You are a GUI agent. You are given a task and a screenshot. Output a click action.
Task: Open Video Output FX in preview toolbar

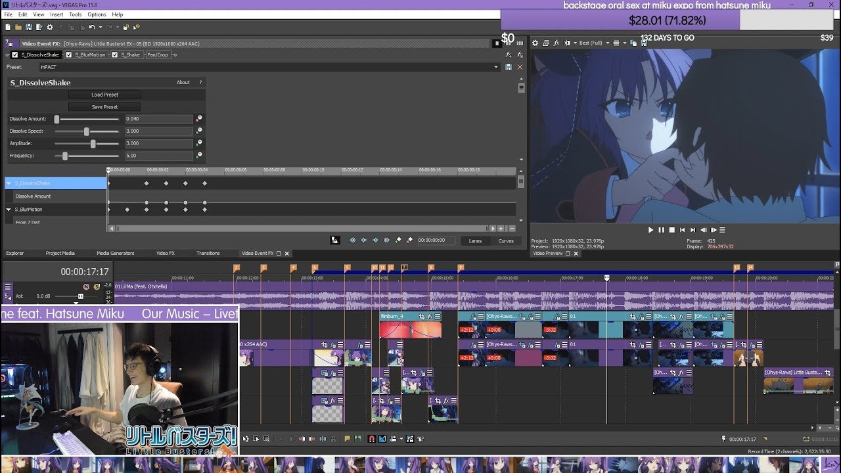pos(557,43)
